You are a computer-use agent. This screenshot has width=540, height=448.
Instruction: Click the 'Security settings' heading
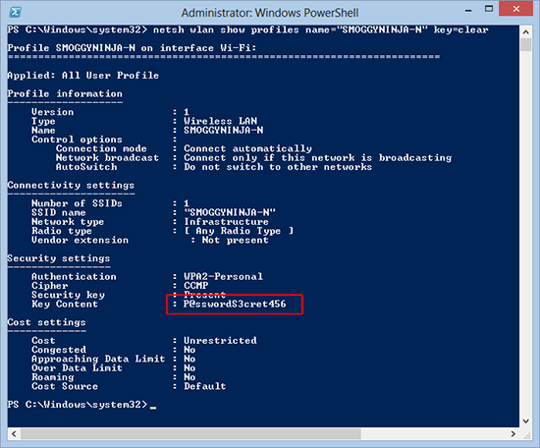click(x=59, y=258)
